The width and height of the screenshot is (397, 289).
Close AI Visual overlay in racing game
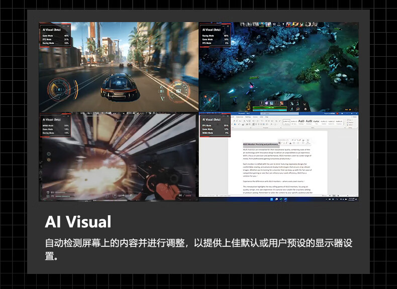(x=69, y=26)
